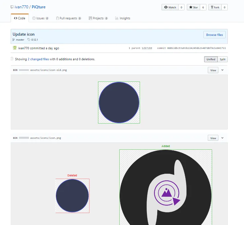Open the Insights tab
The width and height of the screenshot is (244, 225).
pyautogui.click(x=123, y=18)
